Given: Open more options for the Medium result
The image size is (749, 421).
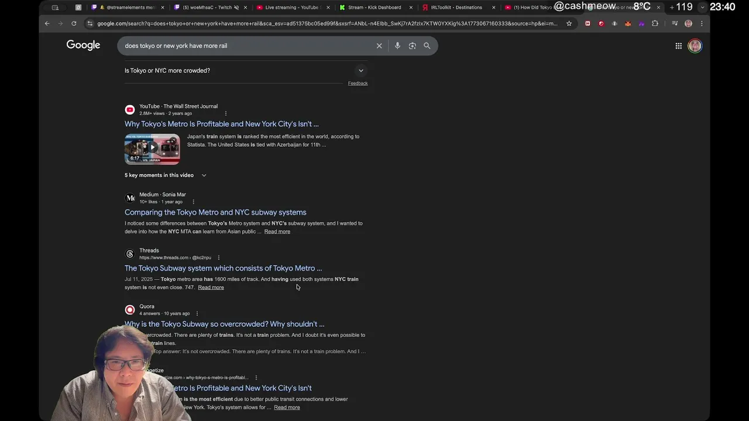Looking at the screenshot, I should [193, 202].
